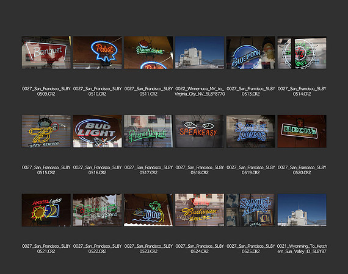Click file name ending 0514.CR2
Screen dimensions: 348x274
pos(302,91)
